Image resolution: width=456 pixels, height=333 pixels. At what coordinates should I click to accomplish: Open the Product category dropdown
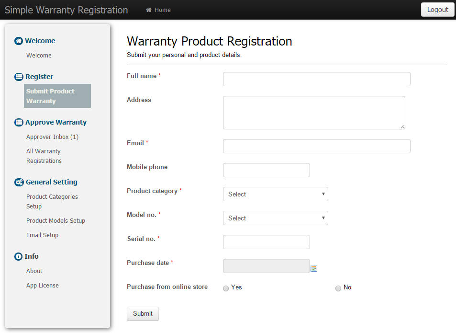point(276,194)
